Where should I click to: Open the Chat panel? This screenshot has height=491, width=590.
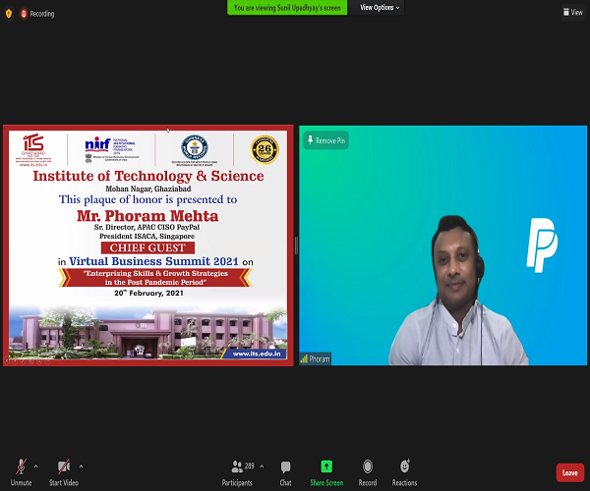pos(285,473)
